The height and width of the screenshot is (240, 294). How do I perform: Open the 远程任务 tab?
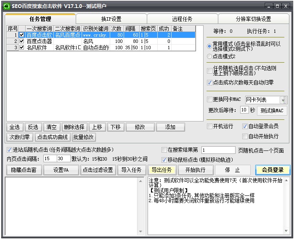click(182, 19)
